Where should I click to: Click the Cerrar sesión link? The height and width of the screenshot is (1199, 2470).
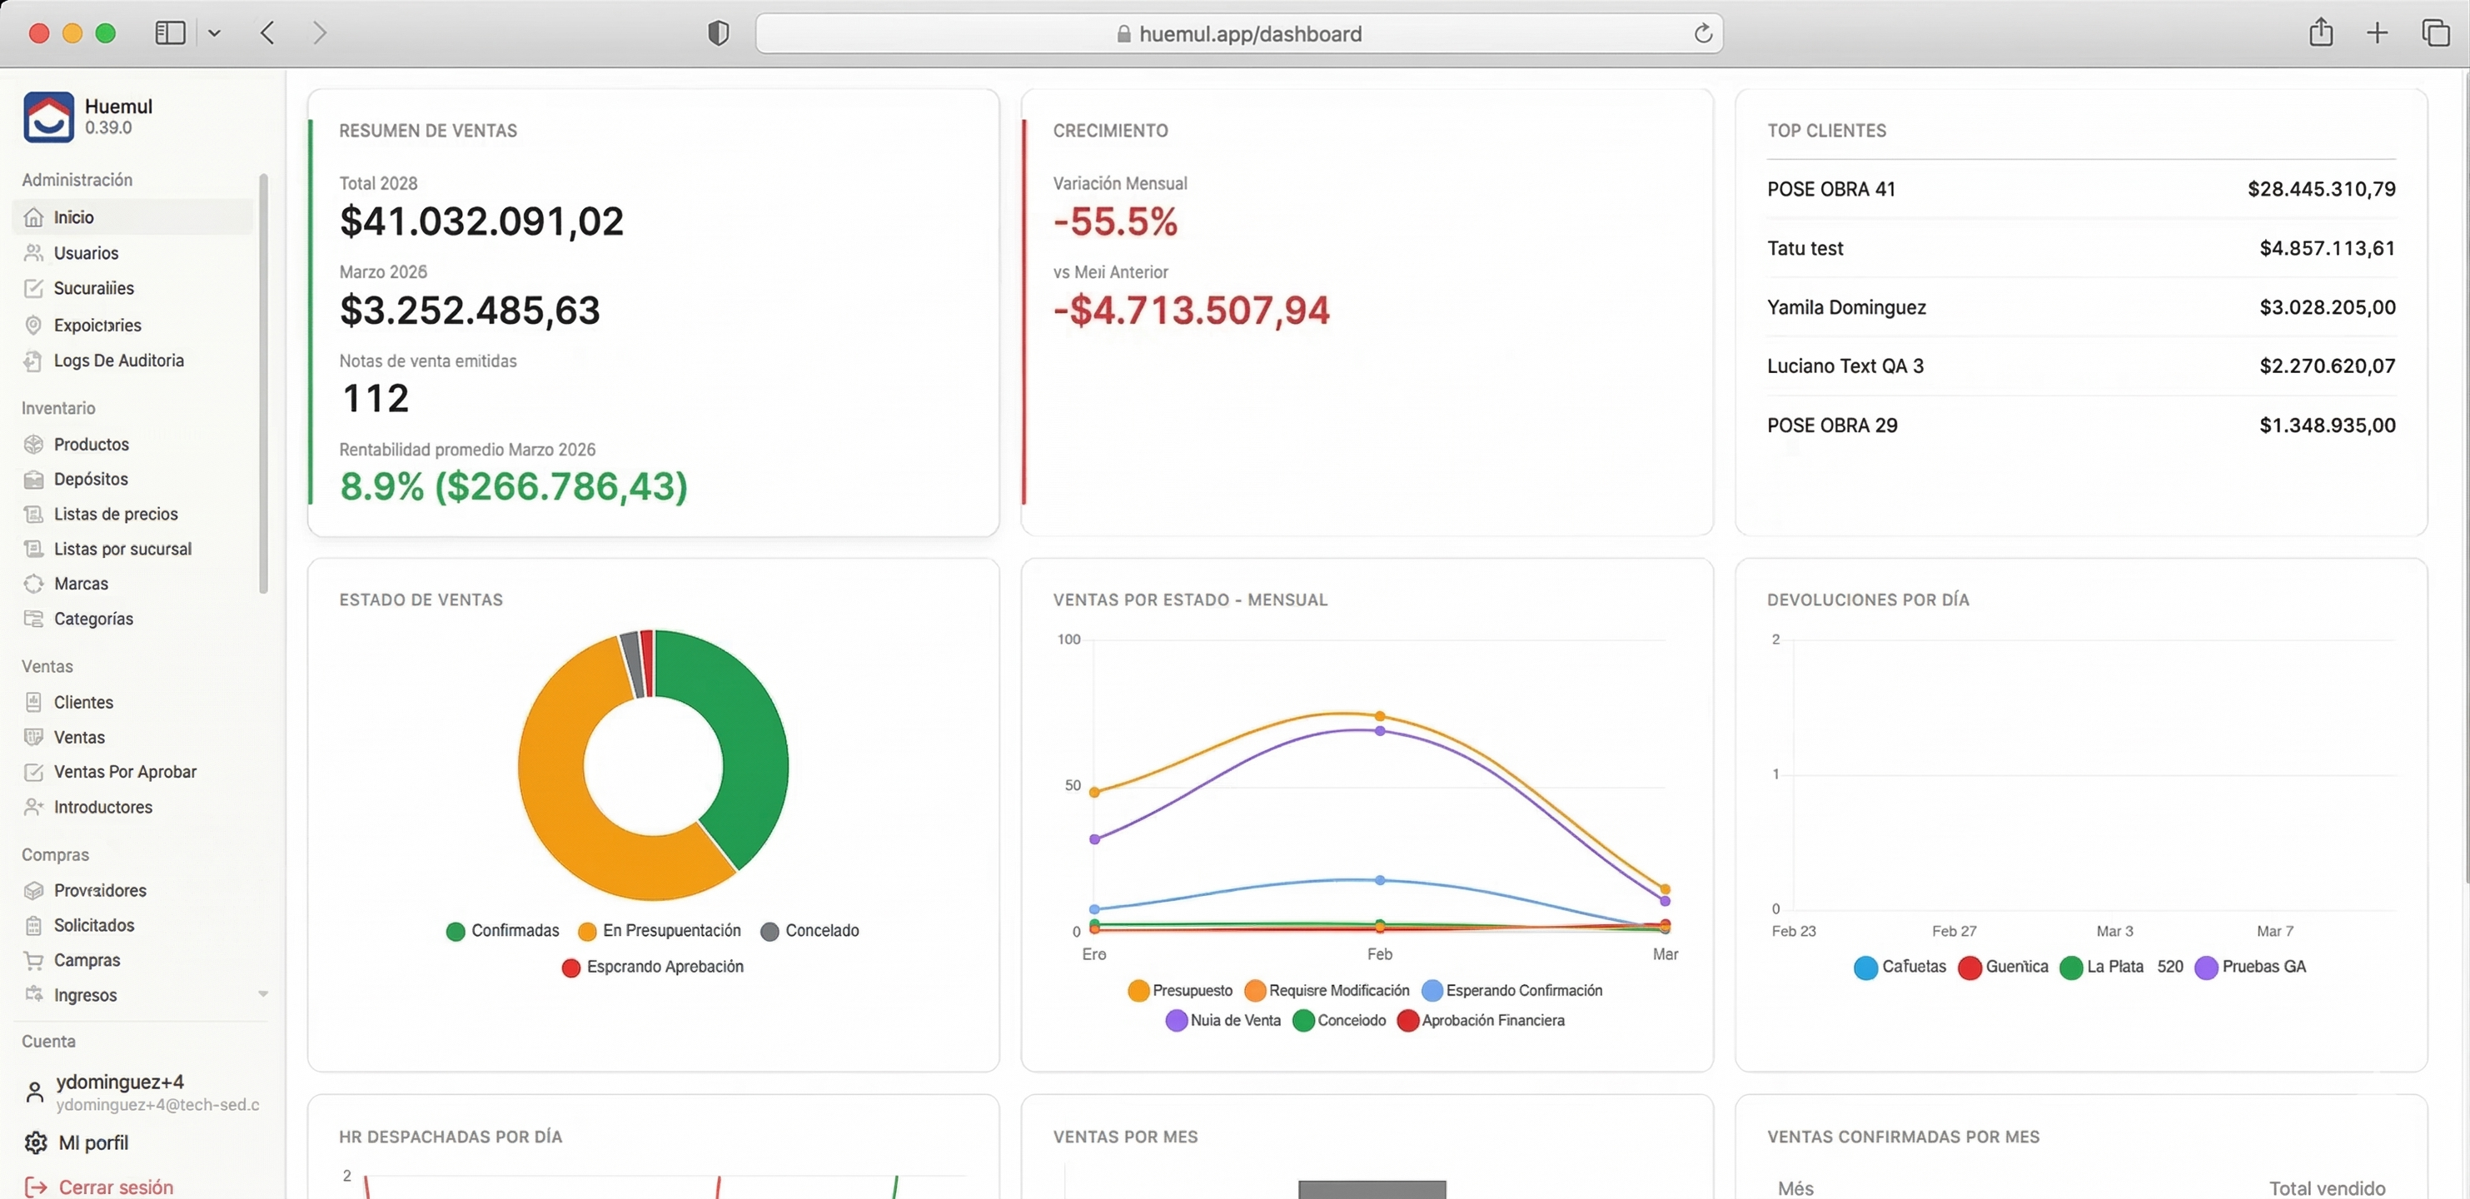coord(115,1187)
